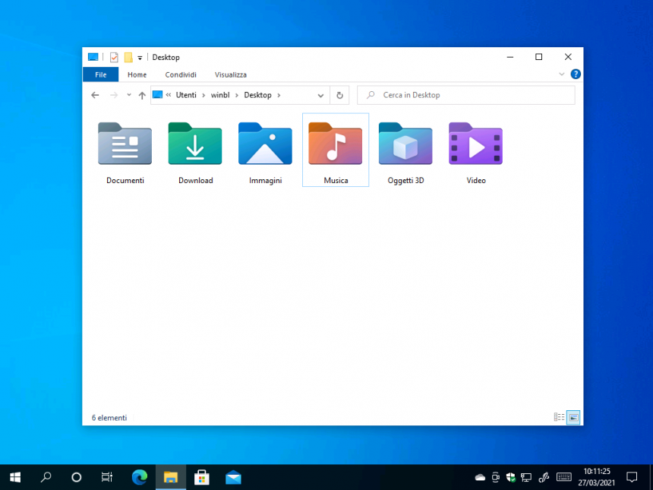Toggle the properties icon in quick access toolbar
Screen dimensions: 653x490
(x=115, y=57)
